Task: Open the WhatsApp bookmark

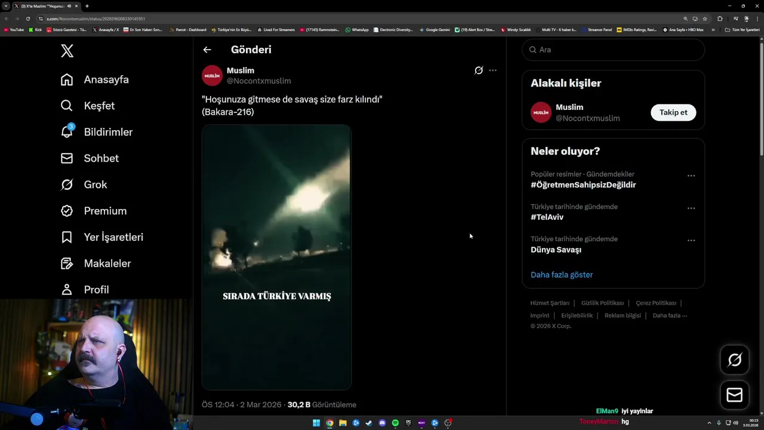Action: (x=357, y=29)
